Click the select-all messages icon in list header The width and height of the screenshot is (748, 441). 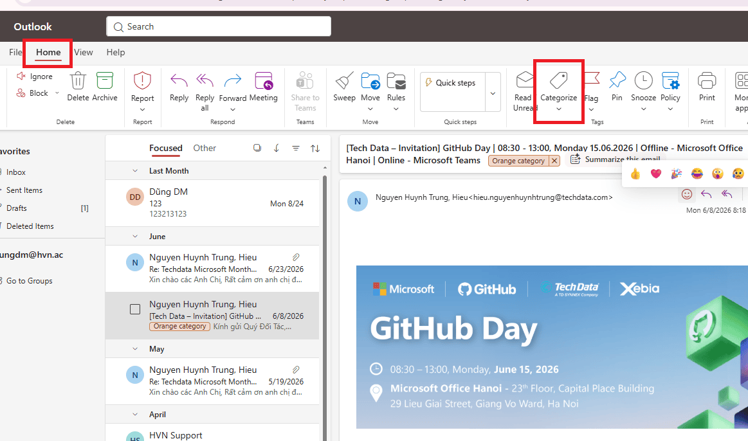tap(257, 148)
